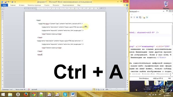
Task: Click the charset=utf-8 line in Notepad++
Action: [x=144, y=33]
